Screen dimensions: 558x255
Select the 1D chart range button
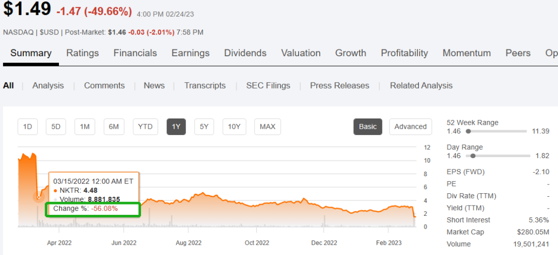point(27,127)
